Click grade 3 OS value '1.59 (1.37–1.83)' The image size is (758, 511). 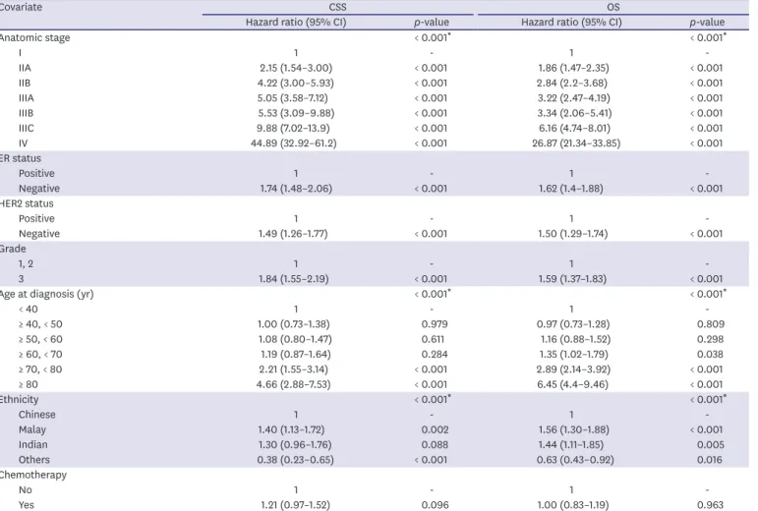pyautogui.click(x=573, y=279)
